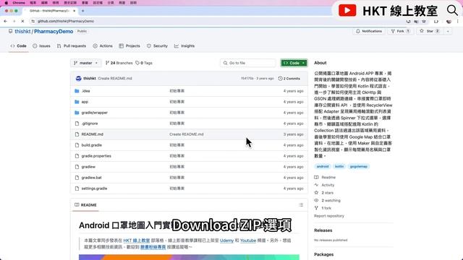The width and height of the screenshot is (463, 260).
Task: Fork the repository
Action: tap(400, 31)
